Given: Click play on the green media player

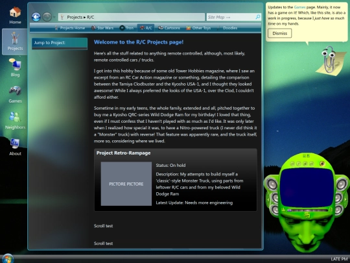Looking at the screenshot, I should (x=299, y=164).
